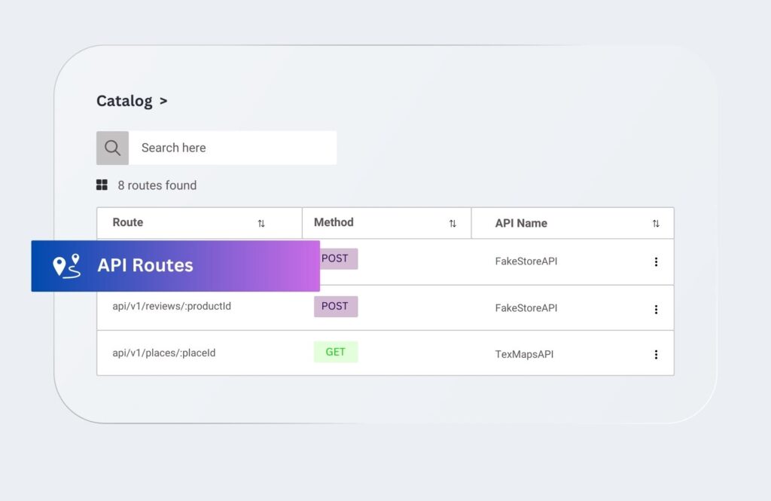
Task: Open kebab menu for reviews productId row
Action: (656, 309)
